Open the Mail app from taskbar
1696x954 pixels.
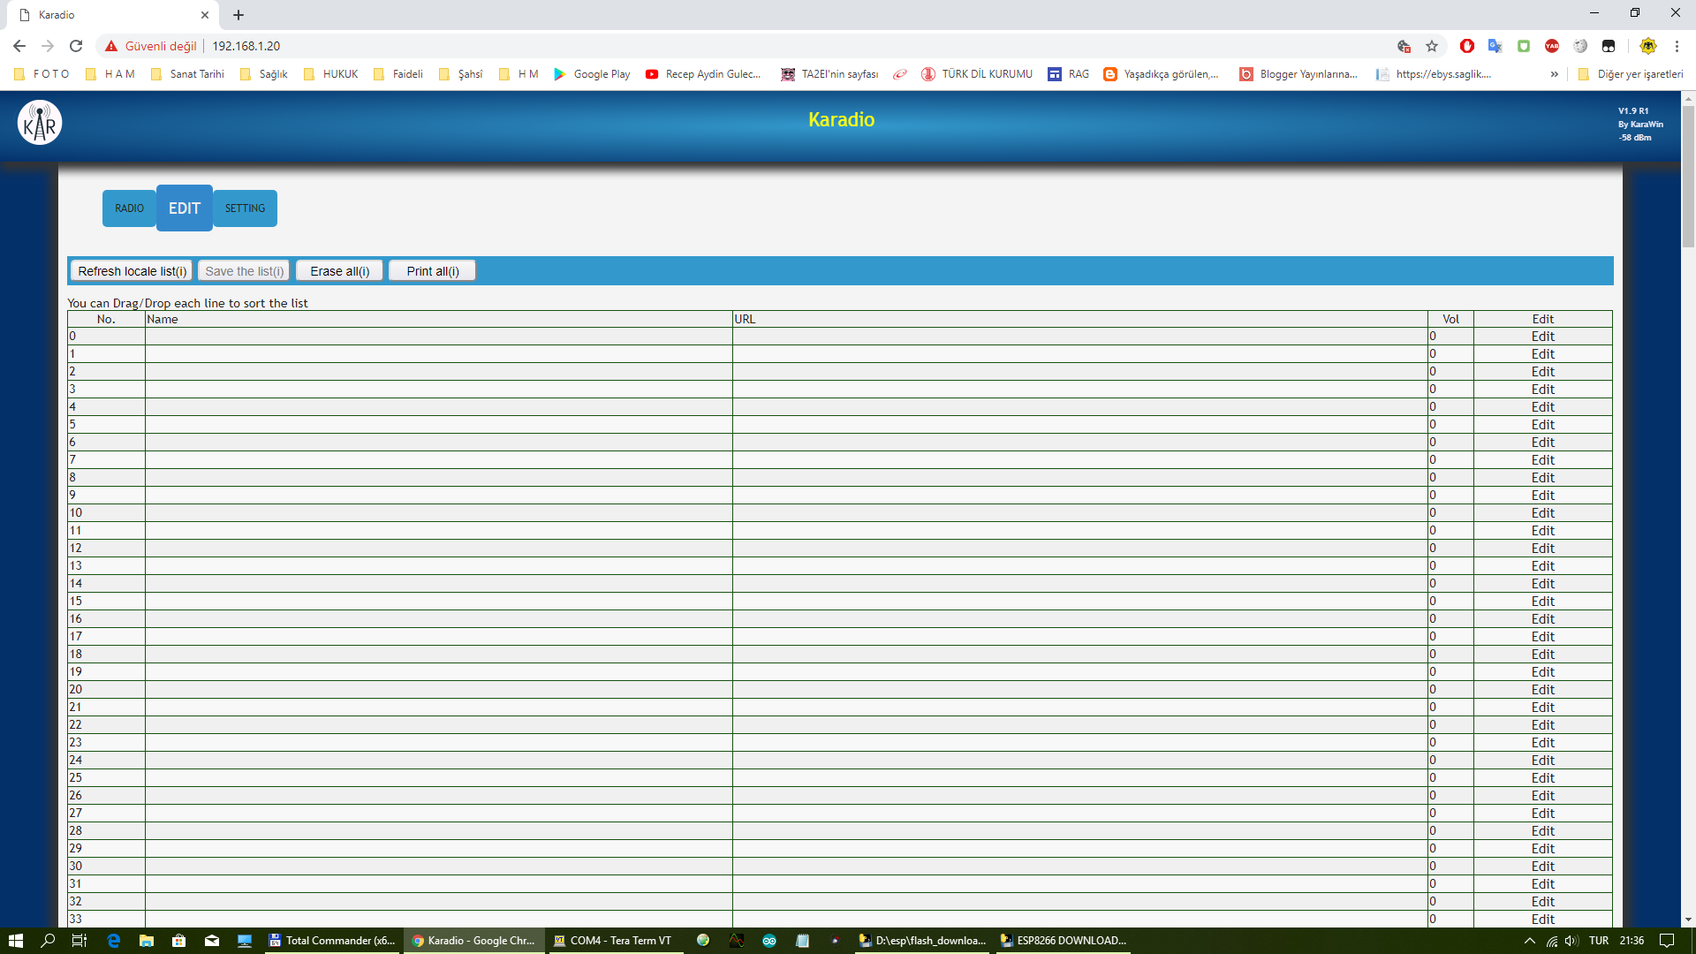(x=212, y=941)
